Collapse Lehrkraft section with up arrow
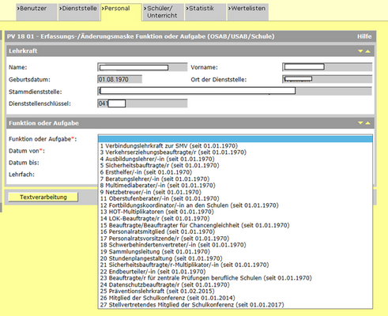Screen dimensions: 388x316 (367, 51)
